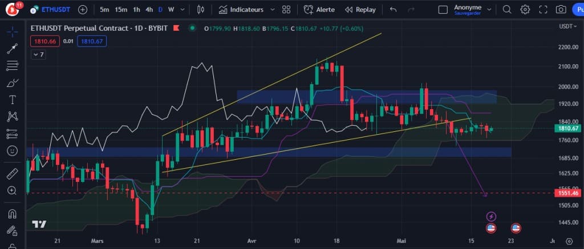Redo the last action
This screenshot has height=249, width=584.
(x=411, y=10)
